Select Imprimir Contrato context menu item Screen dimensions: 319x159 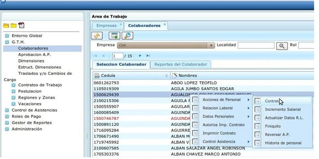[221, 133]
